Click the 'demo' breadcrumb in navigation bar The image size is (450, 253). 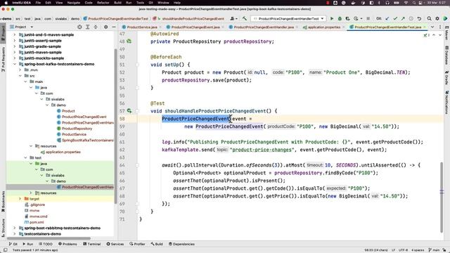click(x=75, y=19)
